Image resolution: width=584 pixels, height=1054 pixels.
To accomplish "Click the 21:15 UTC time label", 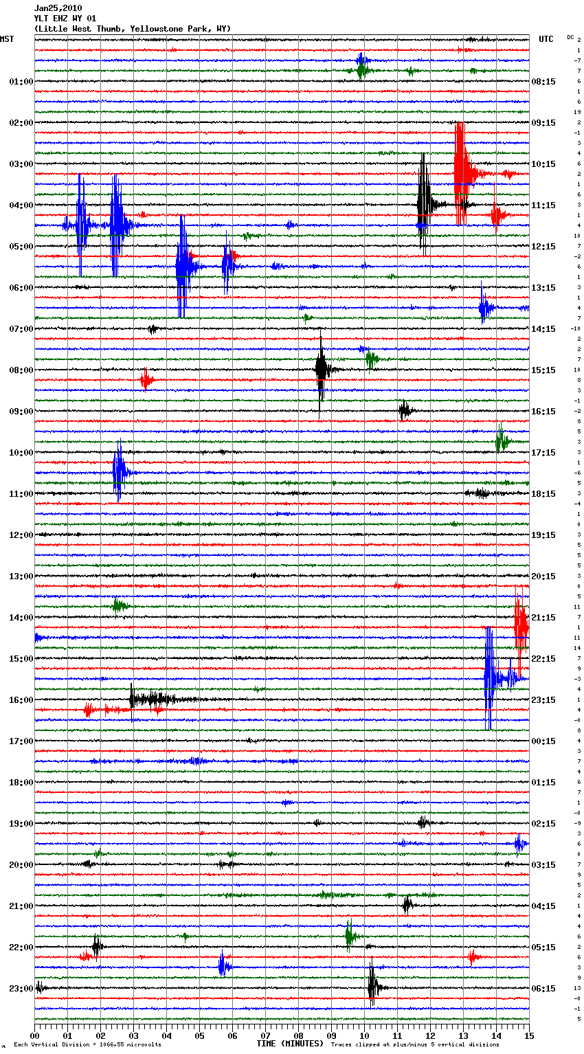I will click(x=543, y=618).
